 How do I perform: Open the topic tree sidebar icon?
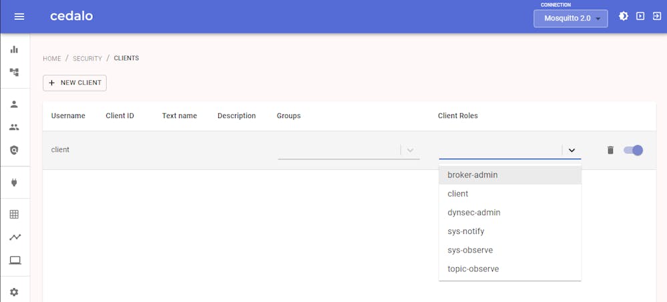pos(14,72)
